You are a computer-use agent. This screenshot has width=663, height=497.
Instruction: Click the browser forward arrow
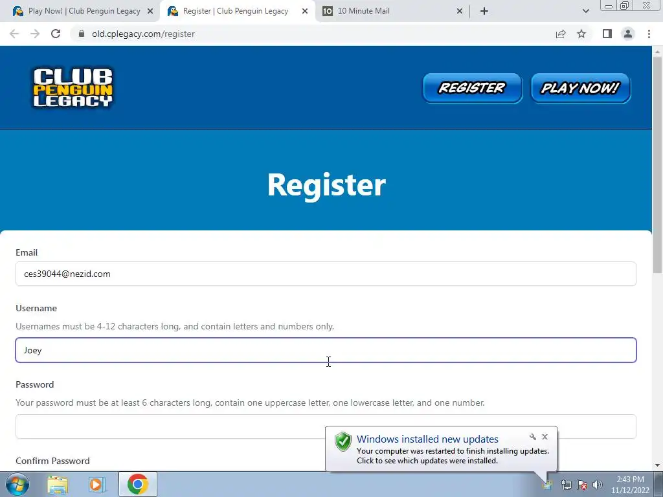click(x=35, y=34)
